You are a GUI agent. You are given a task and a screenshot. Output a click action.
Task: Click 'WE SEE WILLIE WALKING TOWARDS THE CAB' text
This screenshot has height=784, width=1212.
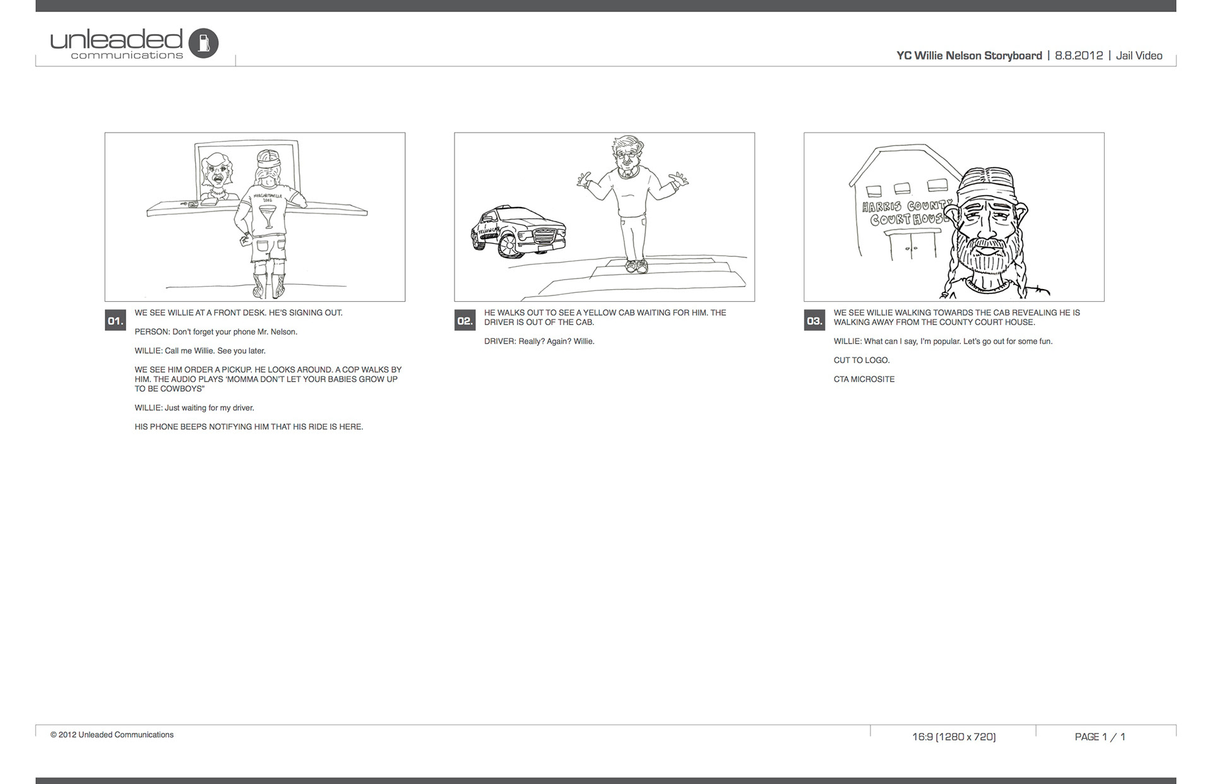click(957, 318)
